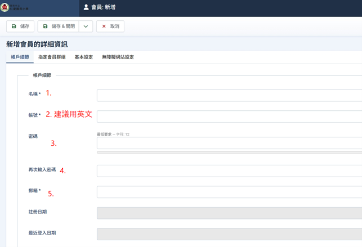Screen dimensions: 362x247
Task: Click the school logo in header
Action: (x=14, y=8)
